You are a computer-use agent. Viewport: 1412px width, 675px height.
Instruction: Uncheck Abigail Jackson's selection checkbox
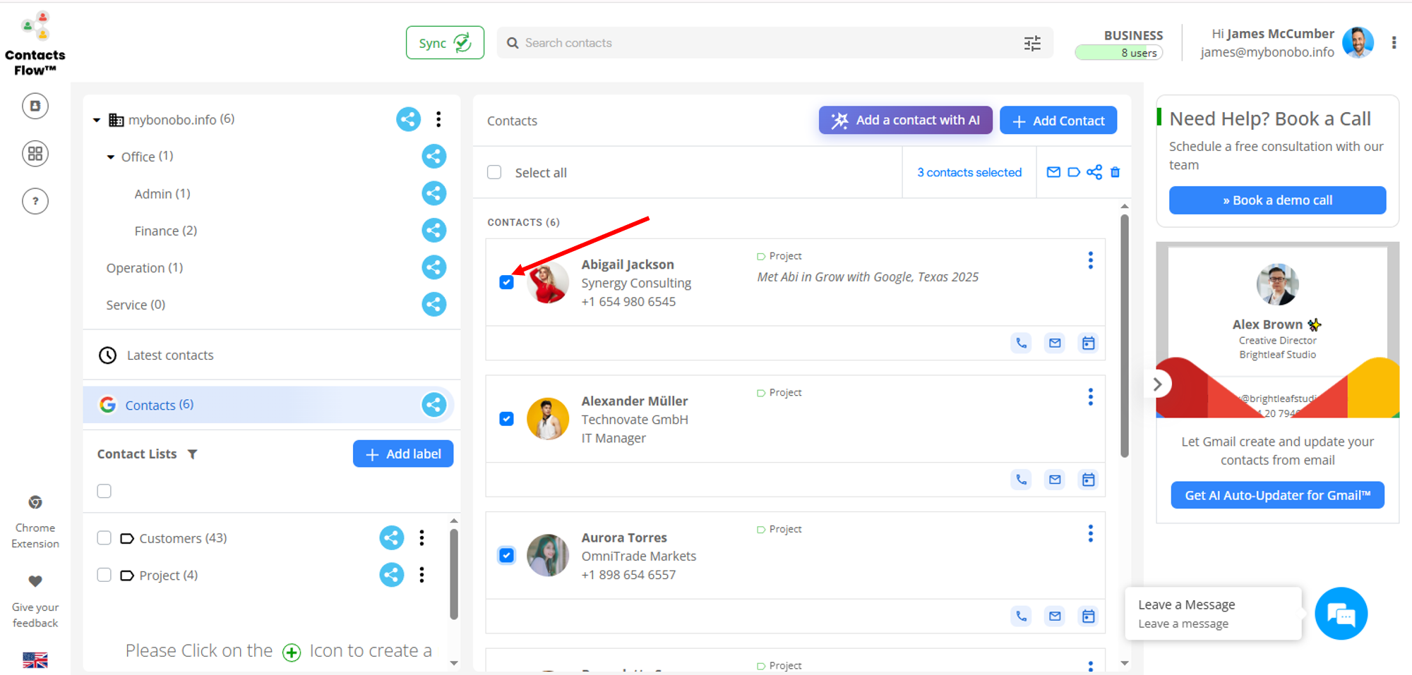point(506,282)
